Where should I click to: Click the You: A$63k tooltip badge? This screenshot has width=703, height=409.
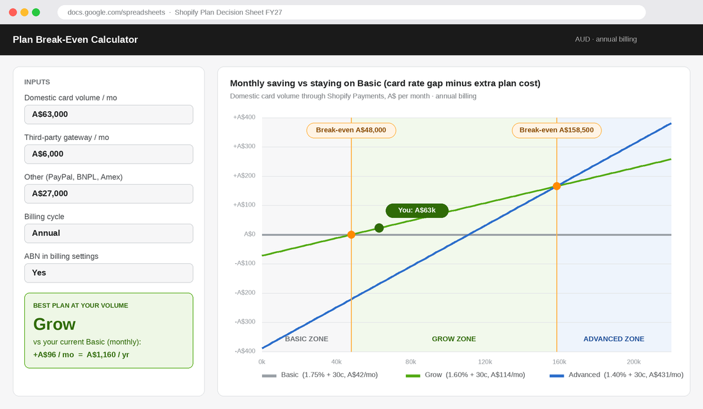coord(417,210)
